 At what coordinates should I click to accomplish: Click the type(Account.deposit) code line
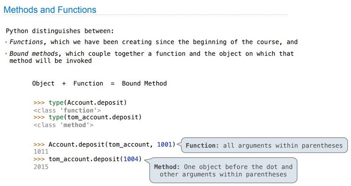(80, 103)
